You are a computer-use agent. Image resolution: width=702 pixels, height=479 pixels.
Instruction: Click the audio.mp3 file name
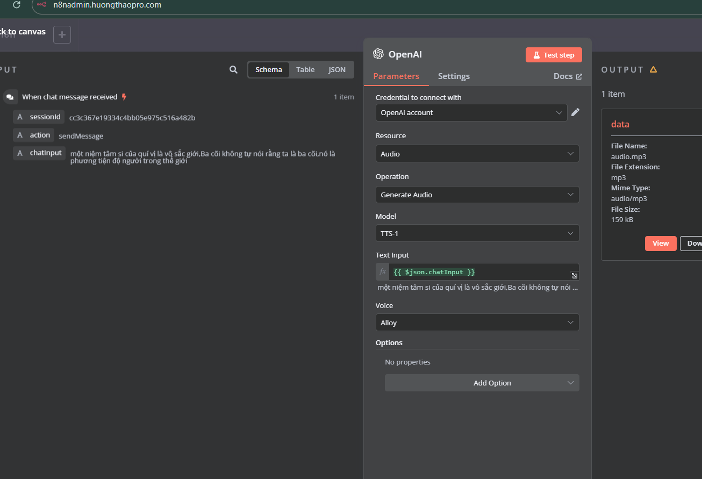click(x=628, y=156)
